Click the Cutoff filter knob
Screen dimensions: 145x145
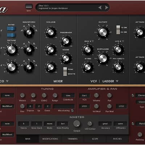click(103, 32)
